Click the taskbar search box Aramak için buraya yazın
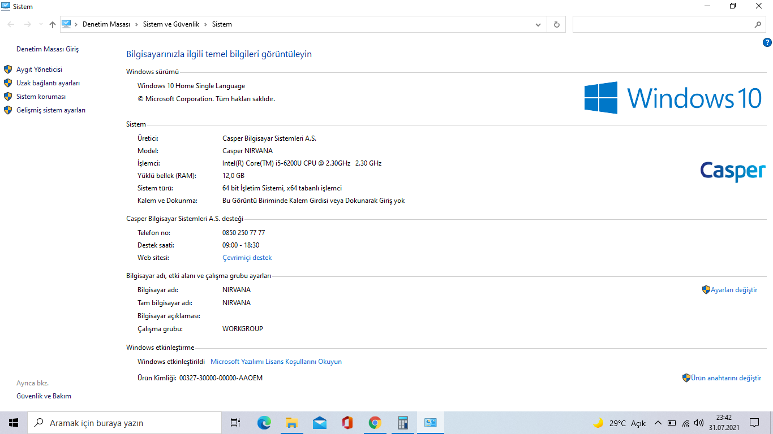The image size is (773, 434). coord(124,423)
